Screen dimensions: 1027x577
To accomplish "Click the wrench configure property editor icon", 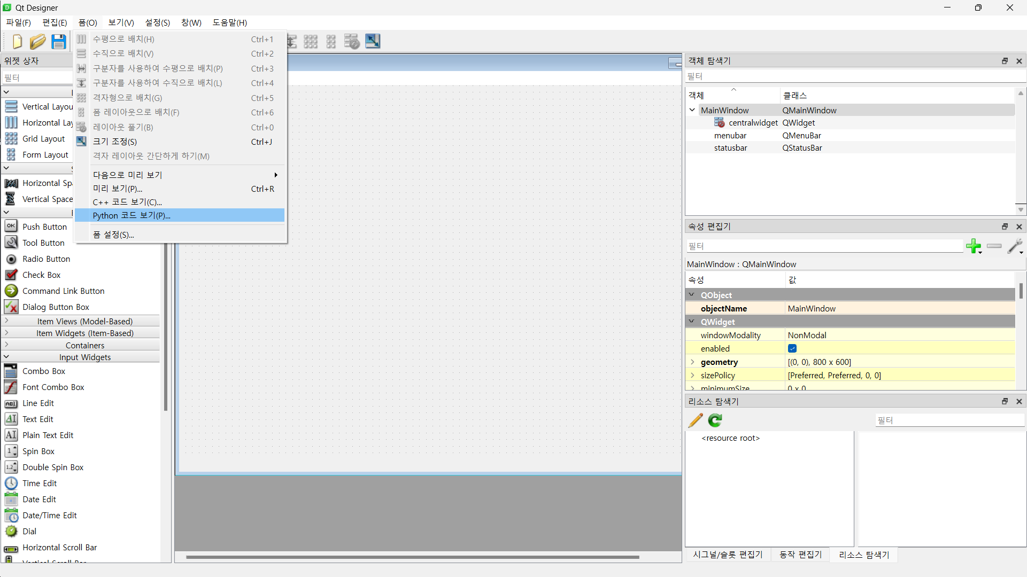I will point(1014,246).
